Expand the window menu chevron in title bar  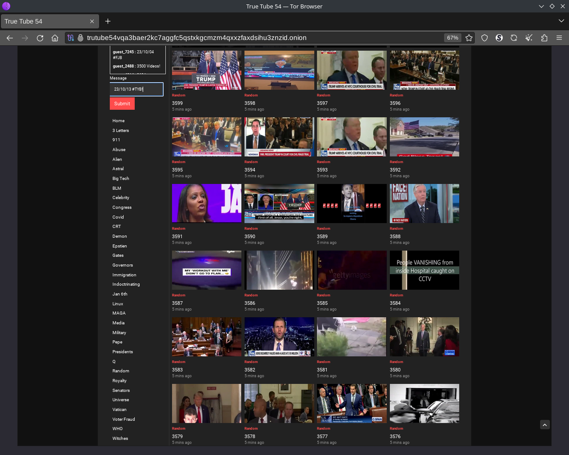tap(541, 6)
